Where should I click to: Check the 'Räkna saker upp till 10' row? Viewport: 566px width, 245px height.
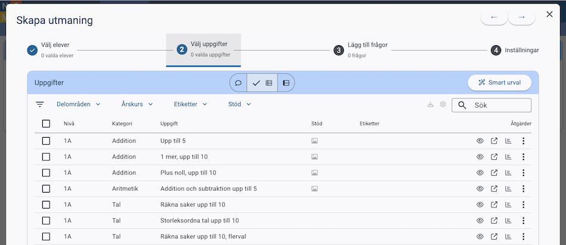pos(46,204)
